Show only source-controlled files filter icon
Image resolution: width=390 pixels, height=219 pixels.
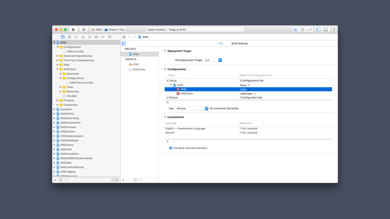[117, 180]
